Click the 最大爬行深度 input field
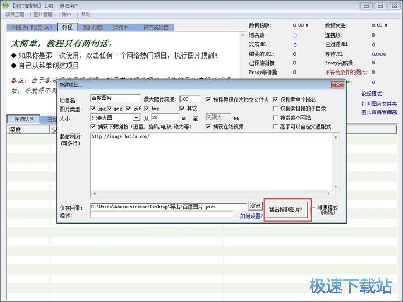The image size is (403, 302). tap(190, 99)
